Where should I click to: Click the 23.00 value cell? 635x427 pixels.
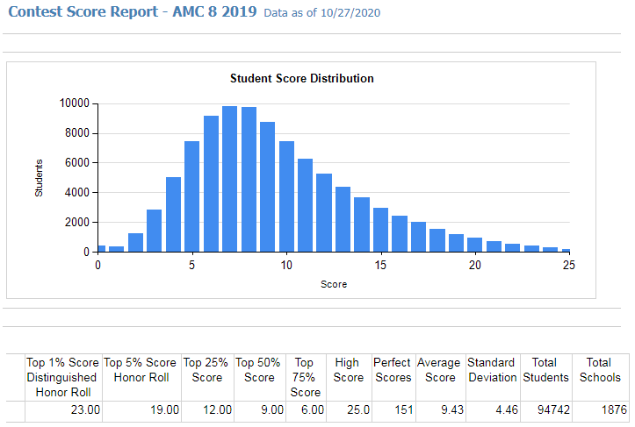[63, 411]
